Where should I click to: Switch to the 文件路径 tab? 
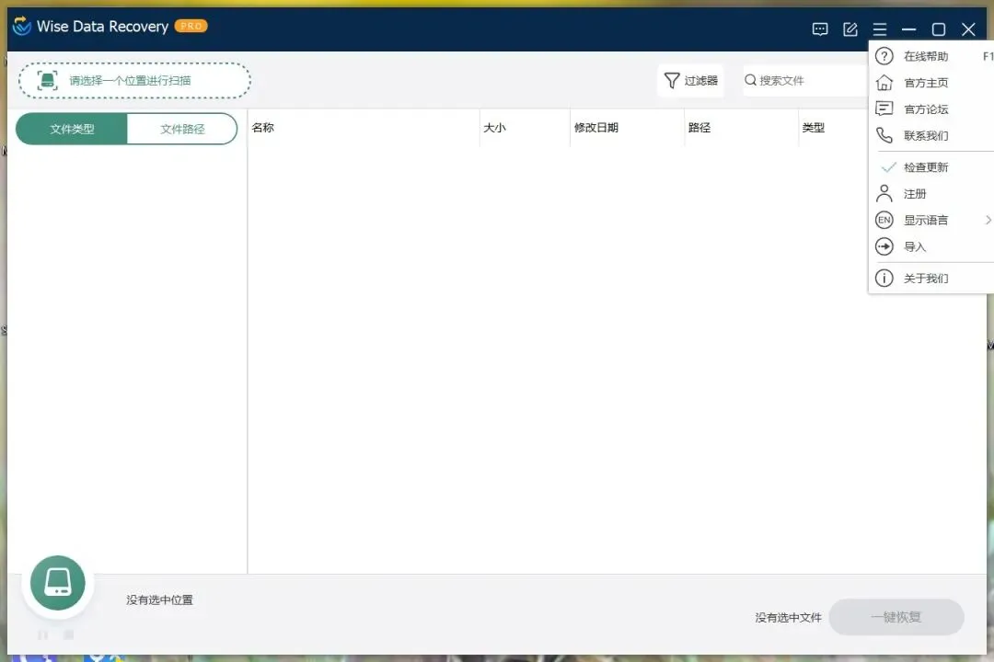pos(182,130)
